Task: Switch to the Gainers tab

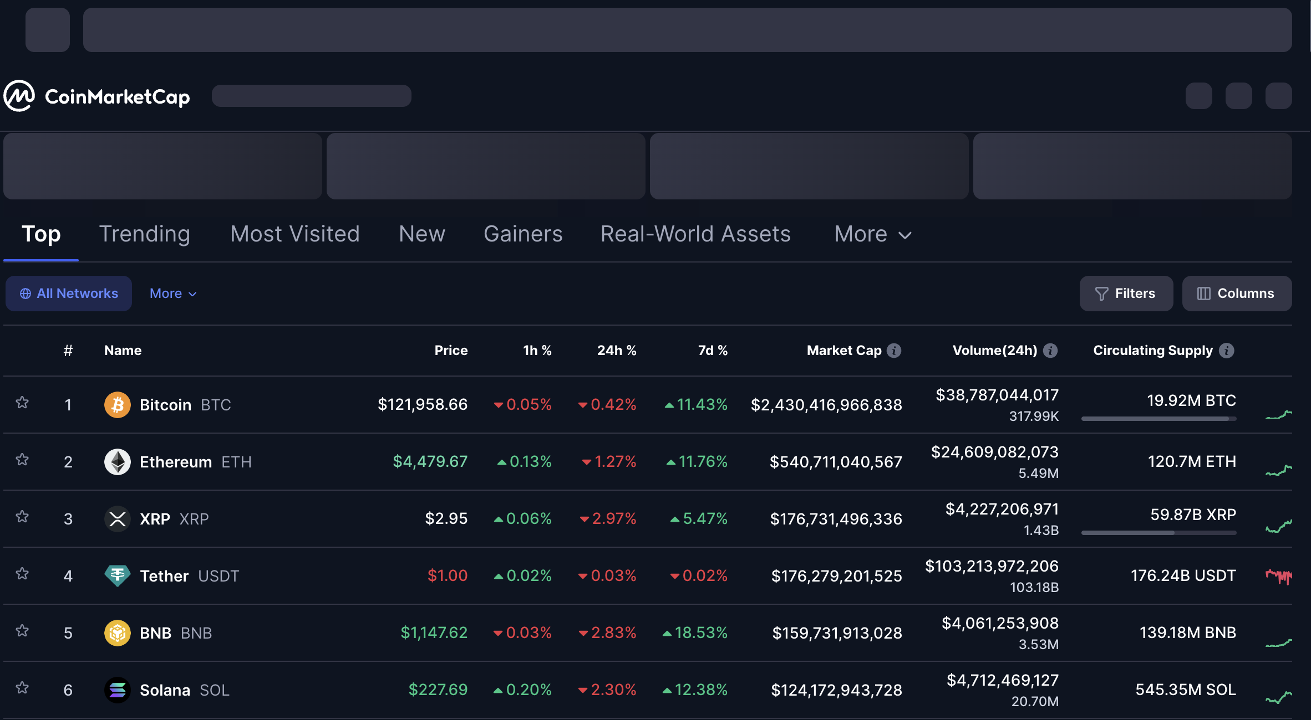Action: point(523,234)
